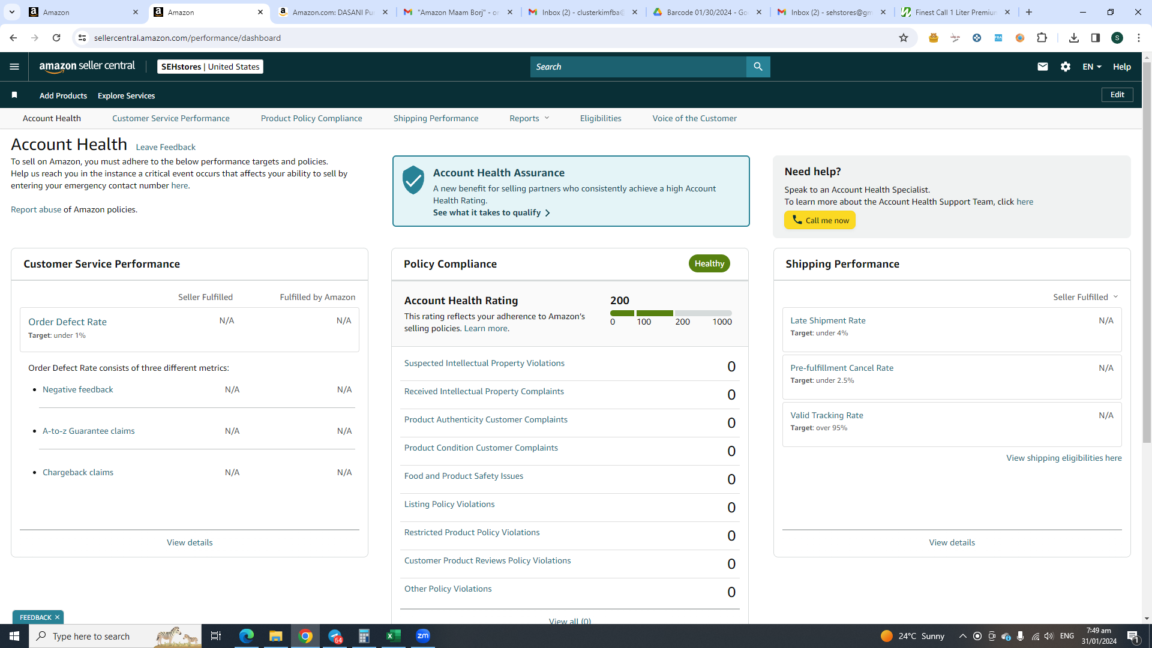Click the Windows Start button
Image resolution: width=1152 pixels, height=648 pixels.
point(14,636)
